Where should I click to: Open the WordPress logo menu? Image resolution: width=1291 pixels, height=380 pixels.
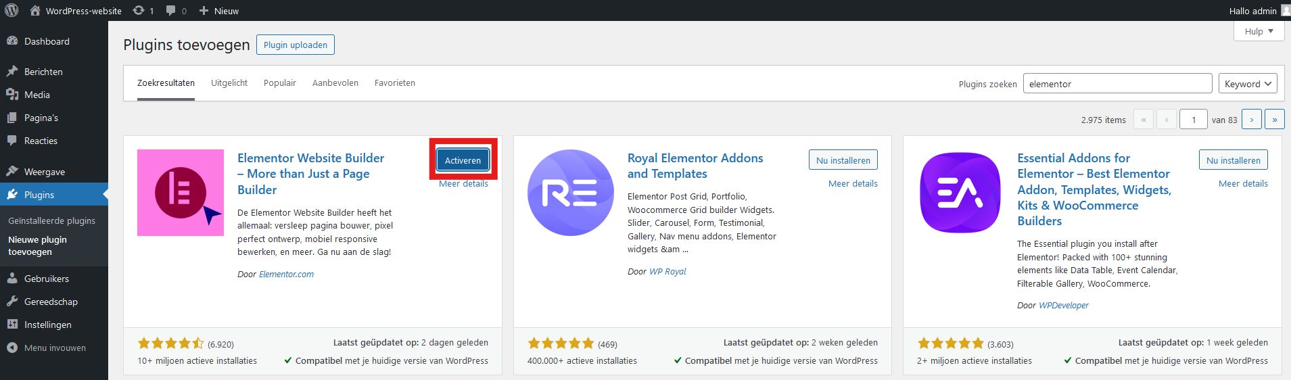pos(11,10)
